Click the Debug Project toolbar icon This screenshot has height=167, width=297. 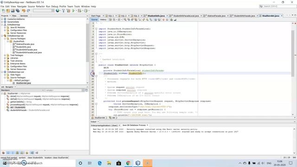click(x=79, y=11)
